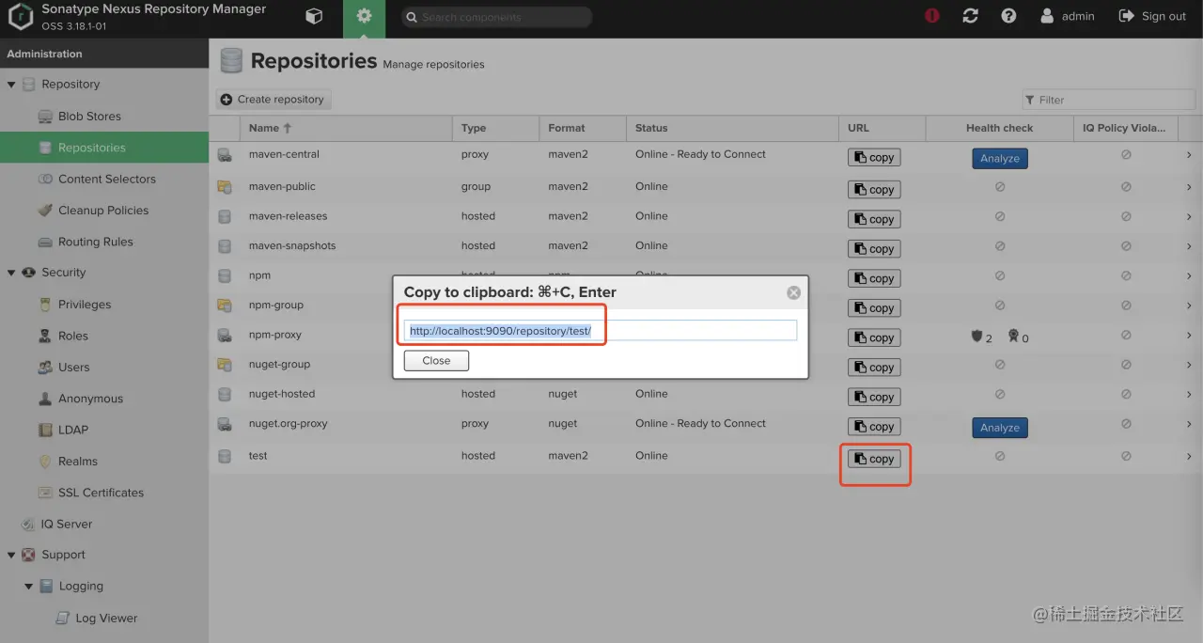Image resolution: width=1203 pixels, height=643 pixels.
Task: Copy URL for test repository
Action: (x=873, y=459)
